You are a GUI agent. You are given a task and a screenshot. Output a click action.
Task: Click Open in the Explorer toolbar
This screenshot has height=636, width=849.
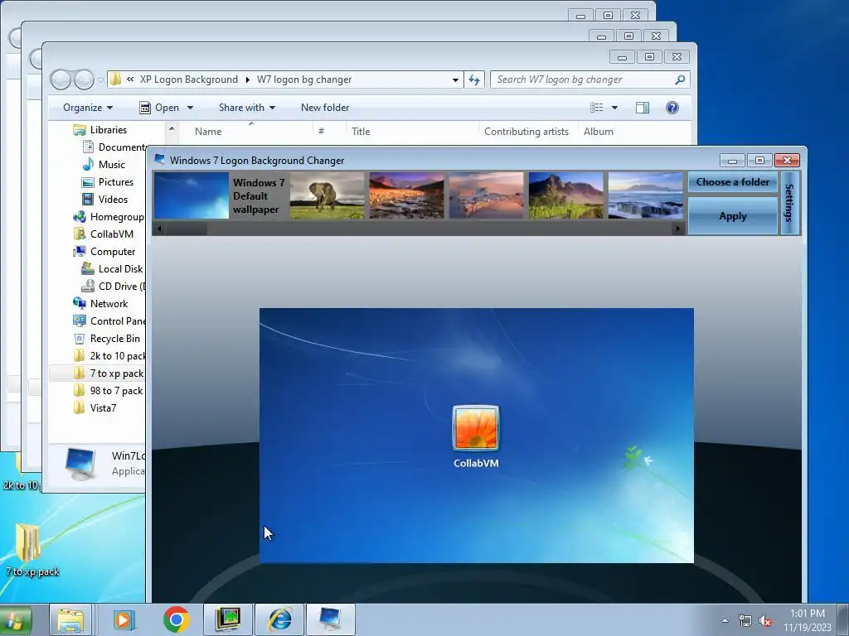click(160, 108)
